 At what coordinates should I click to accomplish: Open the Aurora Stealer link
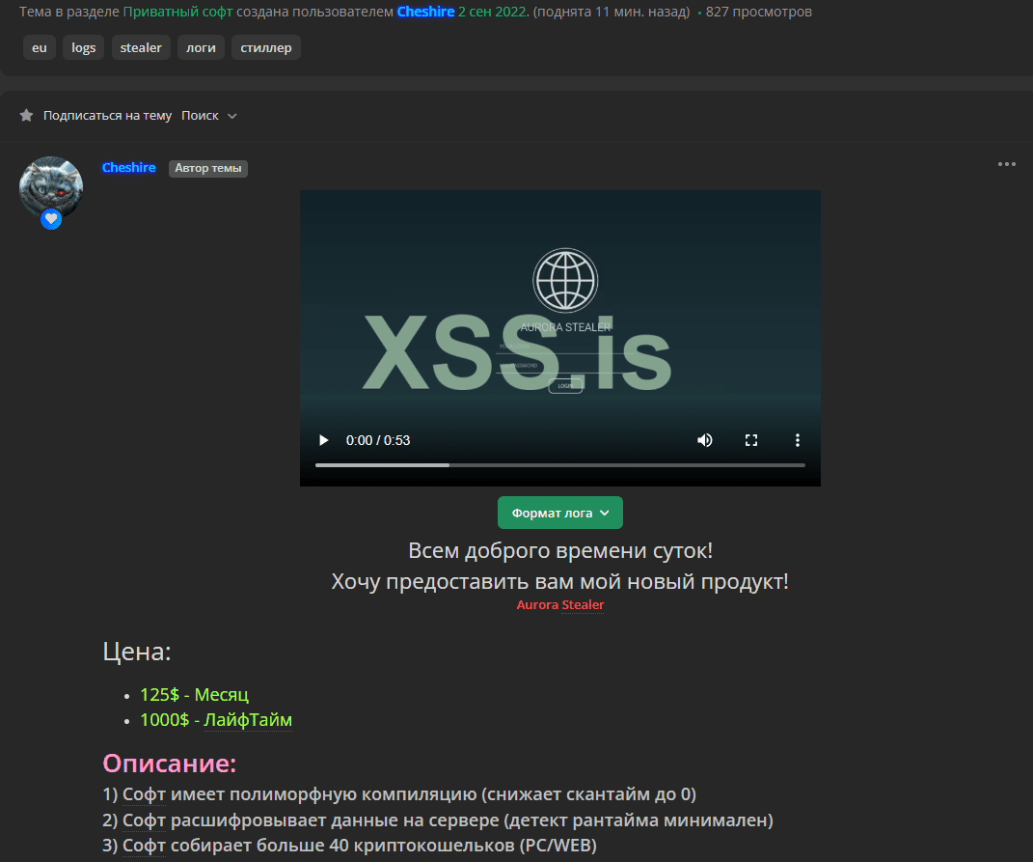pos(560,604)
